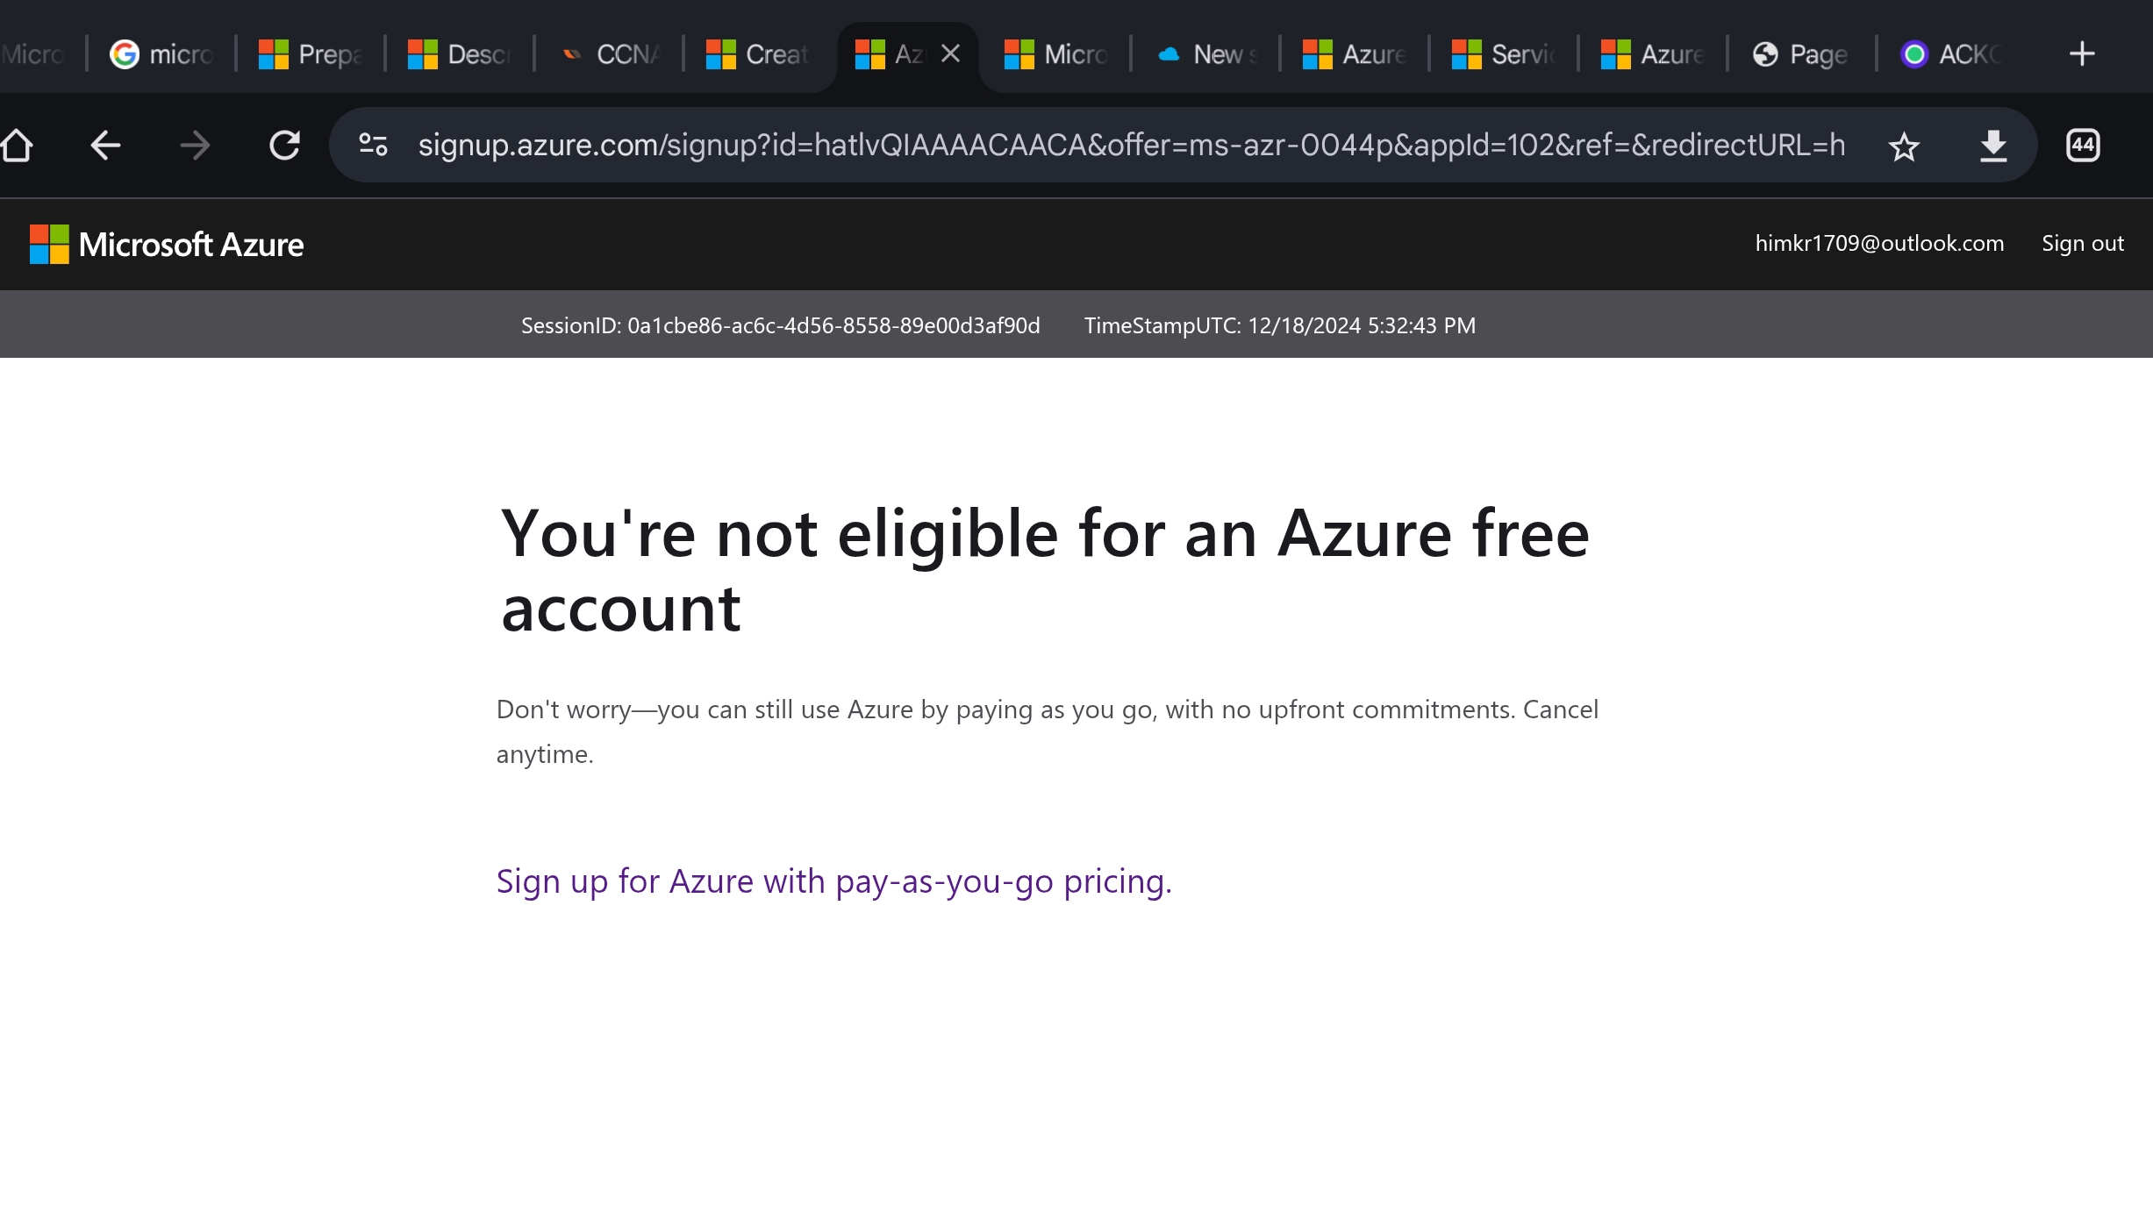The image size is (2153, 1219).
Task: Click the Microsoft Azure logo
Action: click(167, 245)
